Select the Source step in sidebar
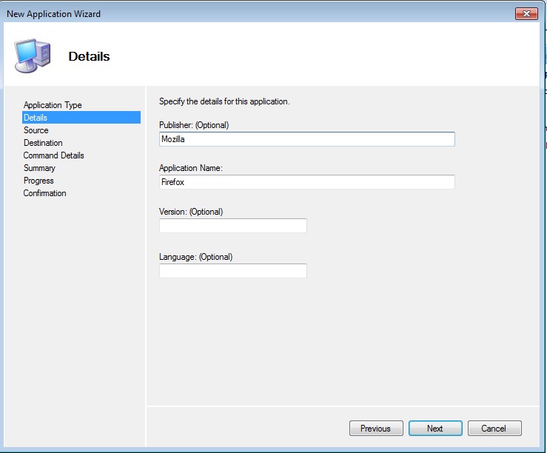 [36, 130]
